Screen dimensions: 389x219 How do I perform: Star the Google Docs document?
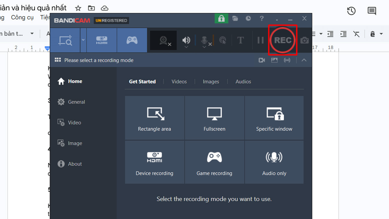coord(78,8)
